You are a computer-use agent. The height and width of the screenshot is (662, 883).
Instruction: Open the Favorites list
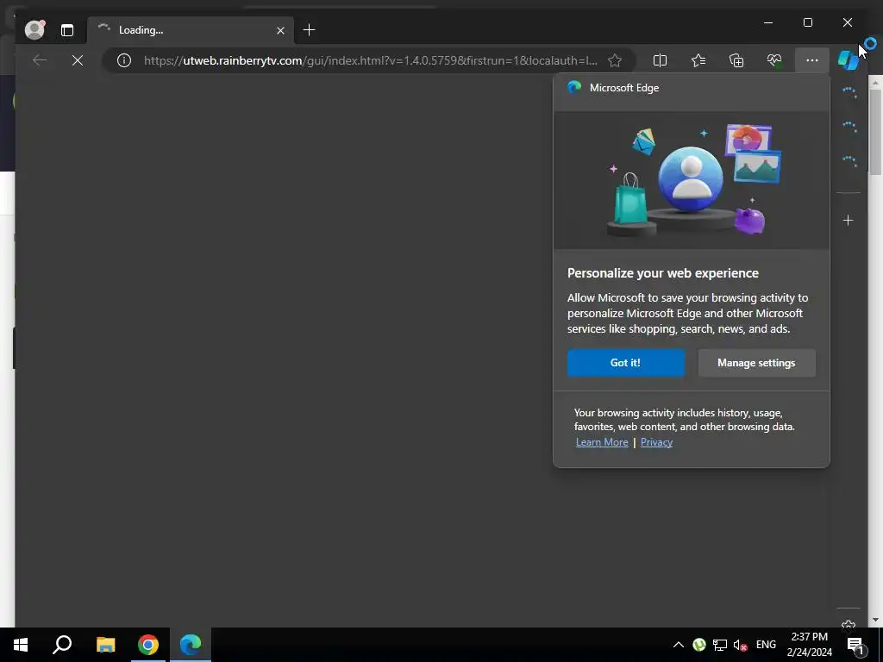pos(698,60)
